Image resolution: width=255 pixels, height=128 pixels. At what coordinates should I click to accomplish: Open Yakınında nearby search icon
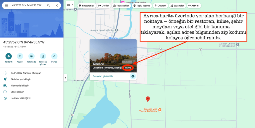[x=31, y=56]
